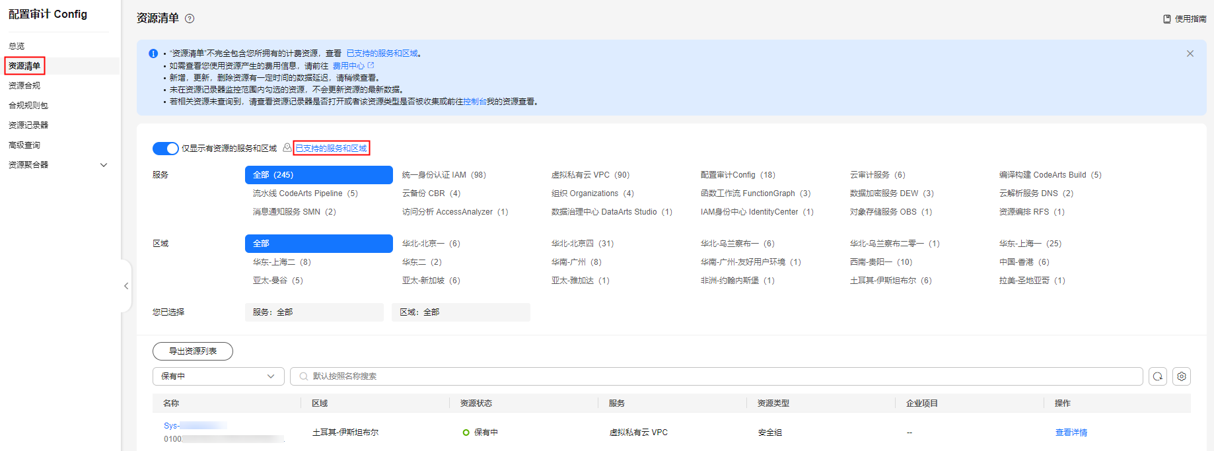Focus the 默认按照名称搜索 search field

click(x=717, y=376)
